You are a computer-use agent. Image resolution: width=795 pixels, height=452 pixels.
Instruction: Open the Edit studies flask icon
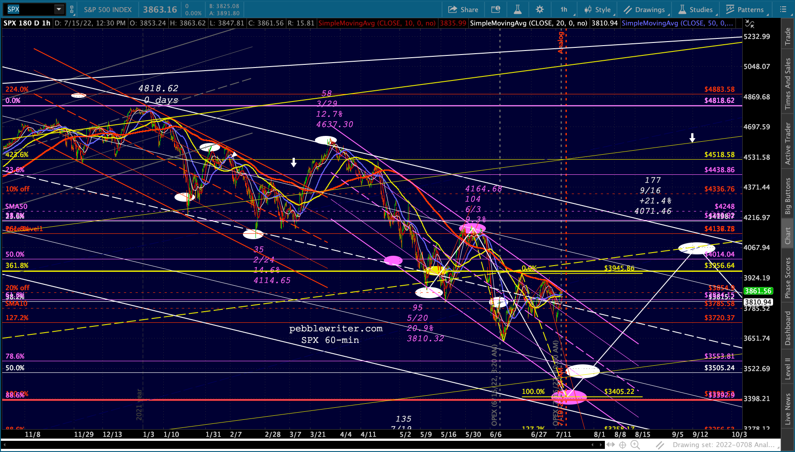[517, 9]
